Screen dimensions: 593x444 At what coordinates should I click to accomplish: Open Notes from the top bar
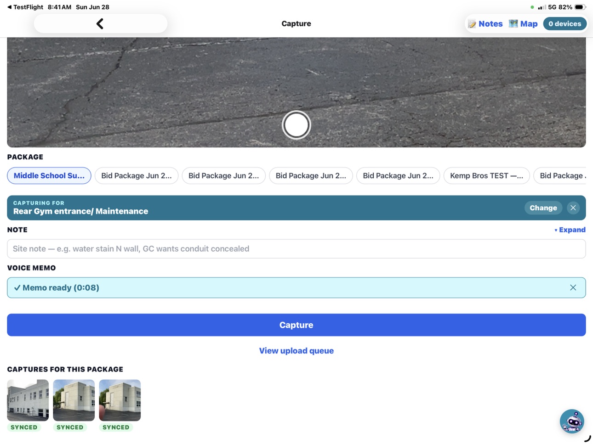pos(485,24)
